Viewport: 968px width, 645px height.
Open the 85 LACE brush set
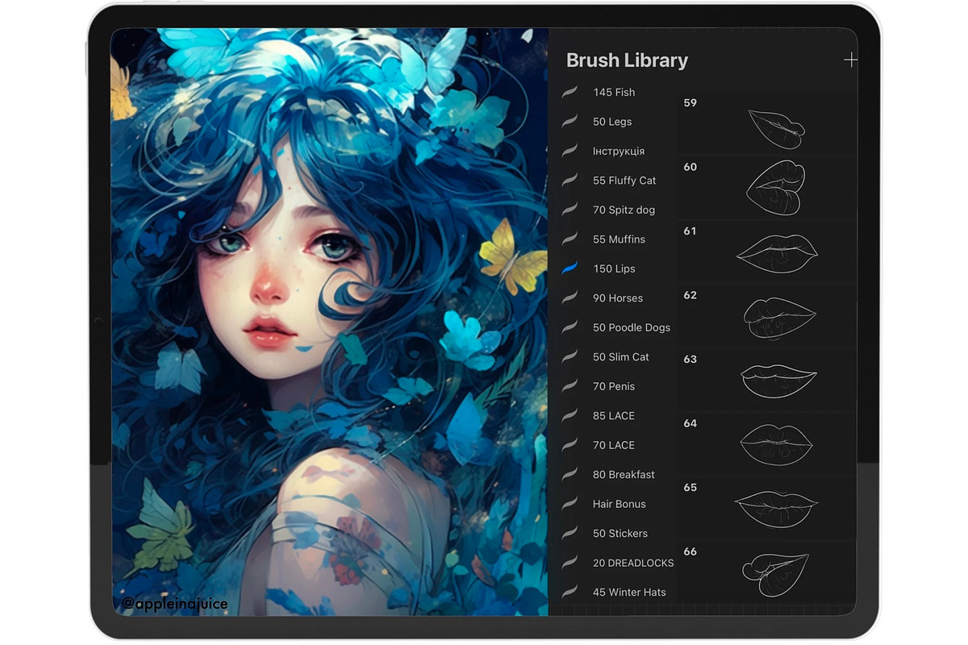pos(613,416)
